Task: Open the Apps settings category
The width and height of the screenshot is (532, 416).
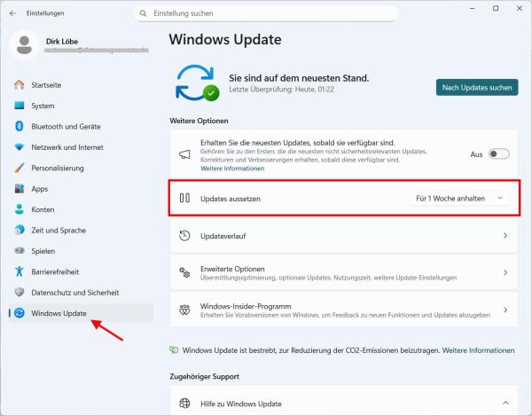Action: [x=39, y=188]
